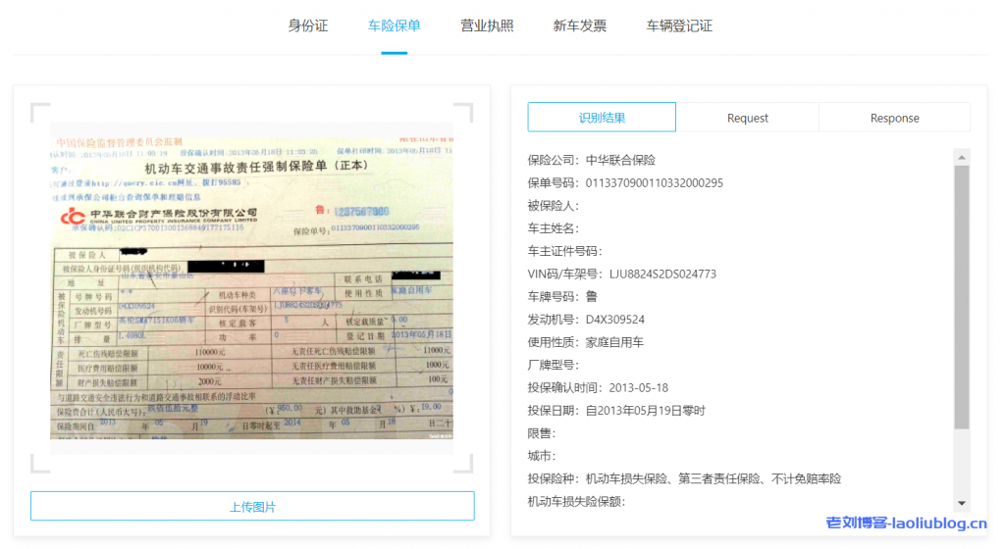1005x549 pixels.
Task: Go to the 新车发票 tab
Action: tap(579, 25)
